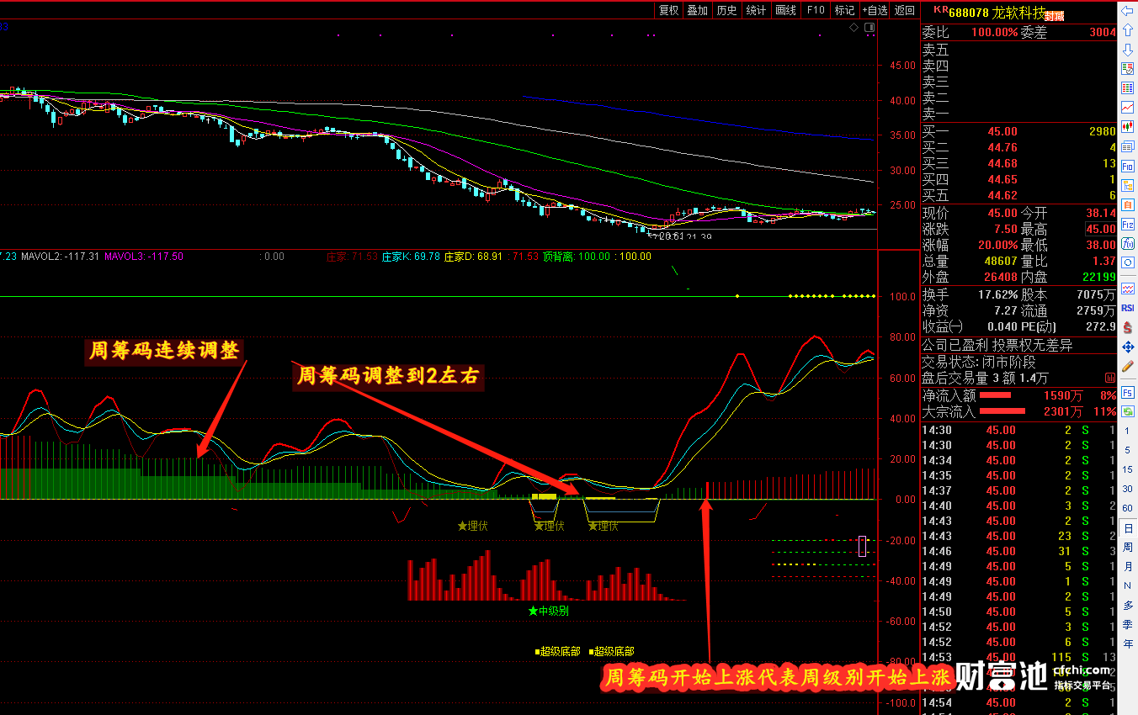Click the 庄家K: 69.78 indicator label
Screen dimensions: 1138x715
[411, 257]
